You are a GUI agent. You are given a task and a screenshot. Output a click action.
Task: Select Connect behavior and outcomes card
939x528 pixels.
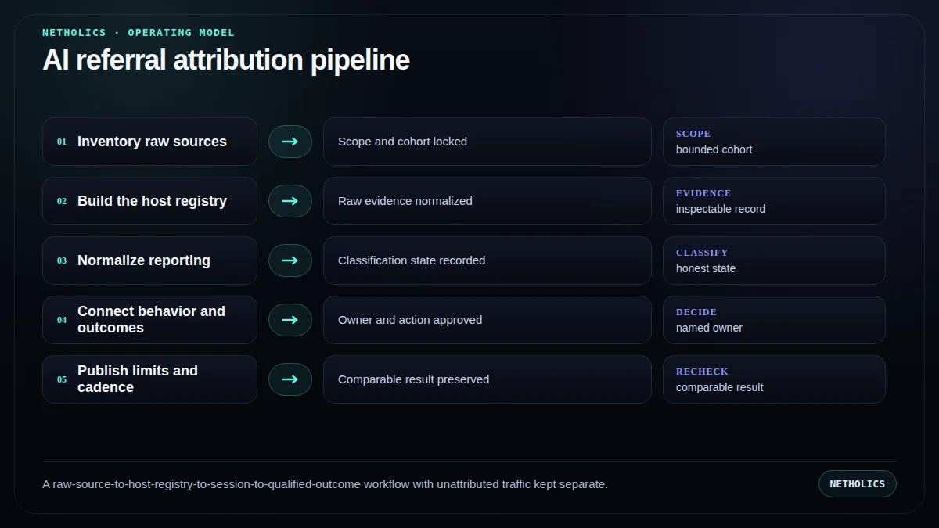click(x=149, y=320)
